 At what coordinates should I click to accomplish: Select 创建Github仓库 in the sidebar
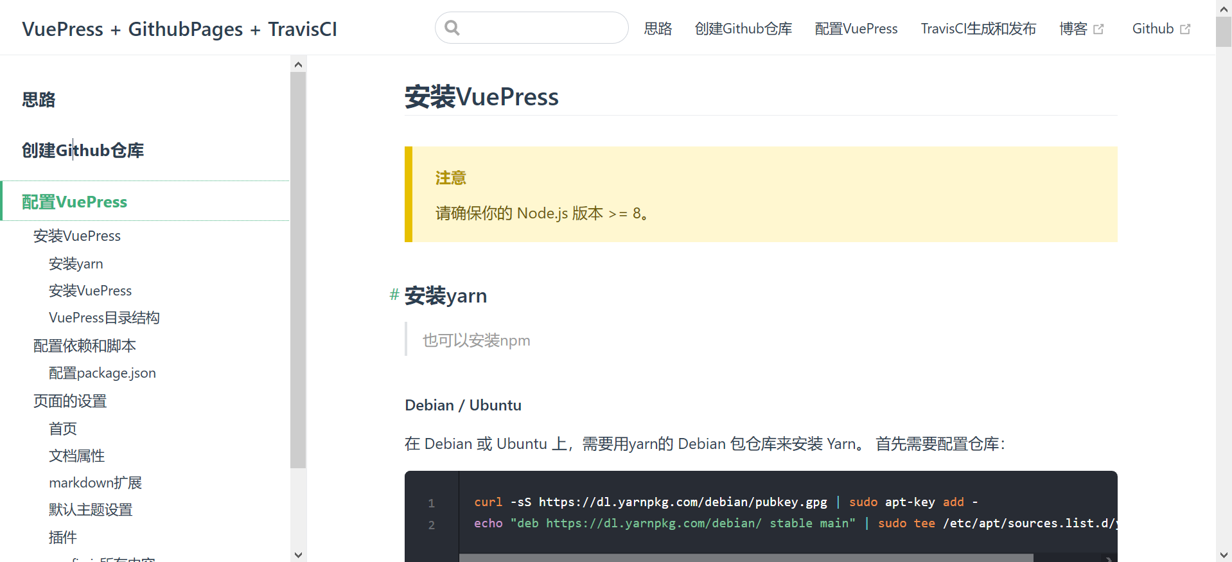pos(83,150)
